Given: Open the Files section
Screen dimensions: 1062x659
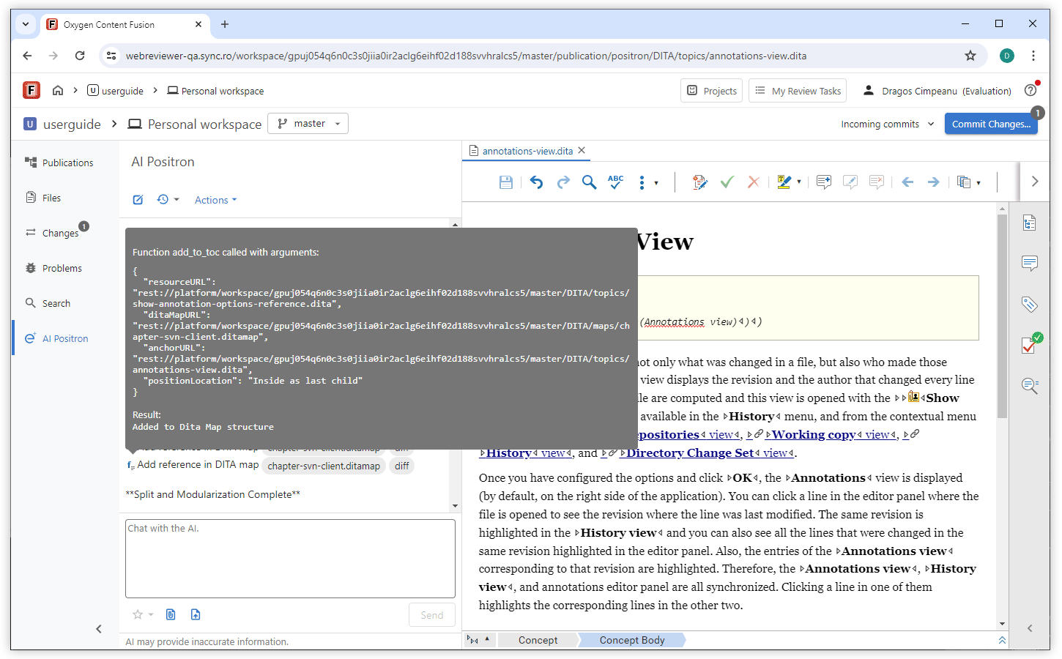Looking at the screenshot, I should coord(43,198).
